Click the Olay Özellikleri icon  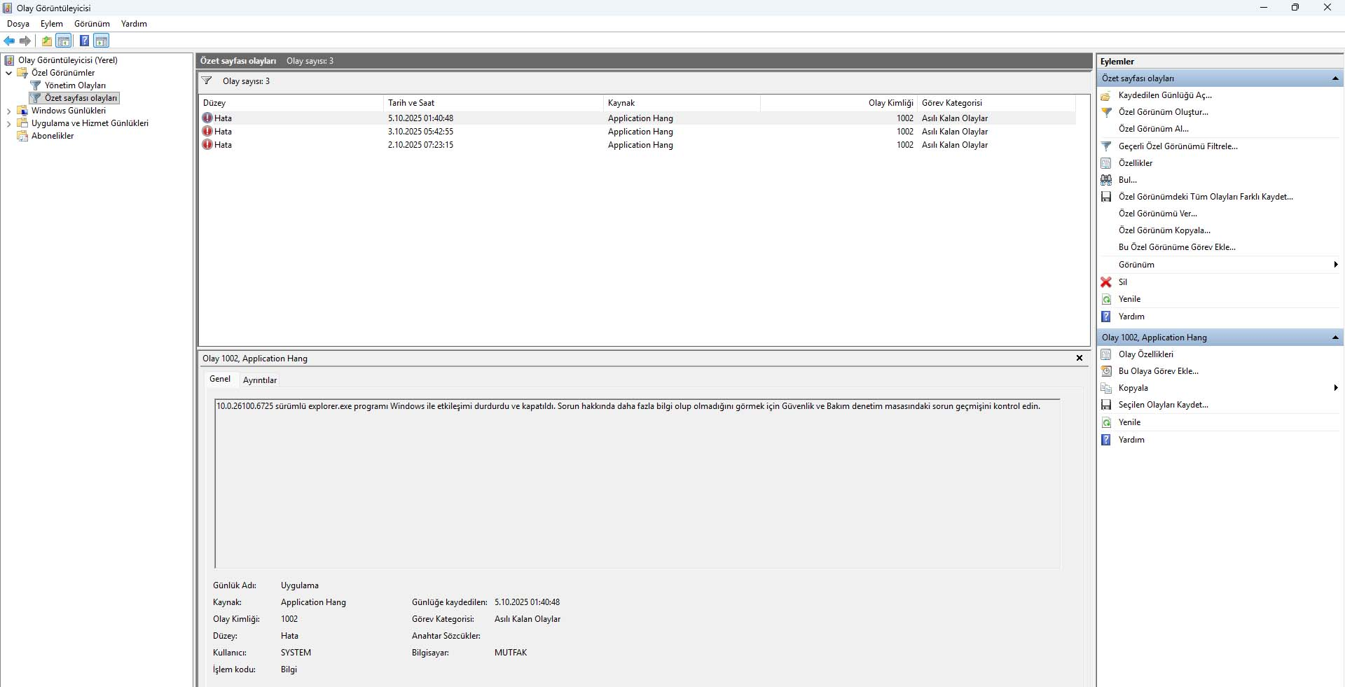coord(1106,354)
